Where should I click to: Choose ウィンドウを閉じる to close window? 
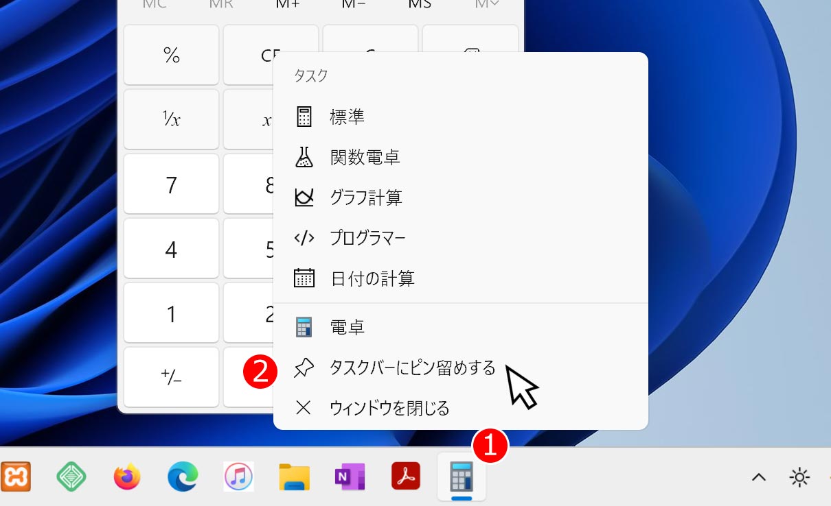pyautogui.click(x=389, y=409)
